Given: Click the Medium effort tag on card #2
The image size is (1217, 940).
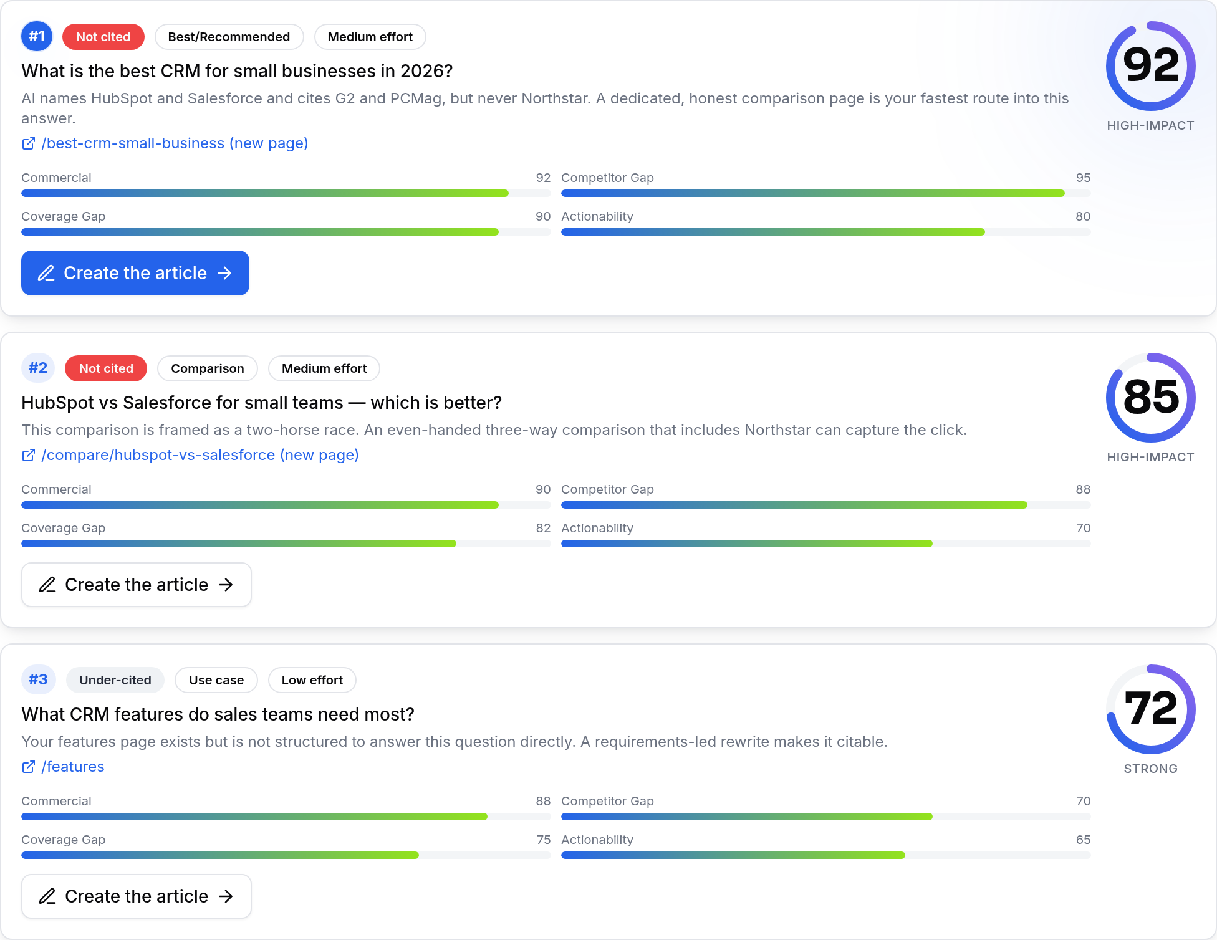Looking at the screenshot, I should click(324, 368).
